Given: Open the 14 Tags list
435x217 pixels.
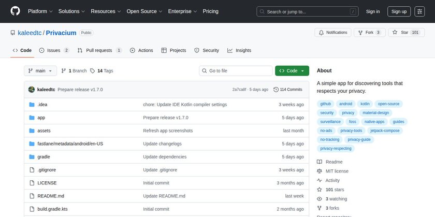Looking at the screenshot, I should tap(102, 70).
